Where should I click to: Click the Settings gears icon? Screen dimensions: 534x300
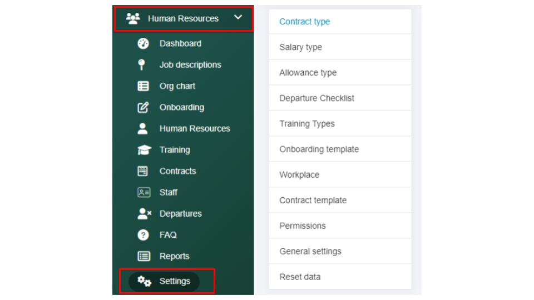(x=145, y=281)
